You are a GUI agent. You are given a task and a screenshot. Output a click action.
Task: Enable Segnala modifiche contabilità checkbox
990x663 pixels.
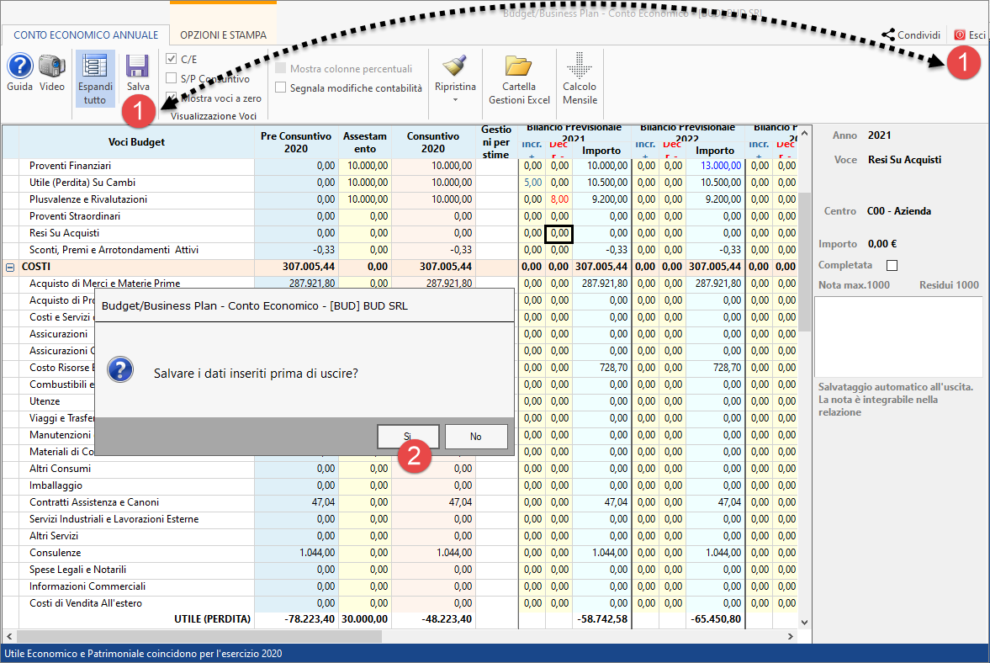(x=281, y=88)
